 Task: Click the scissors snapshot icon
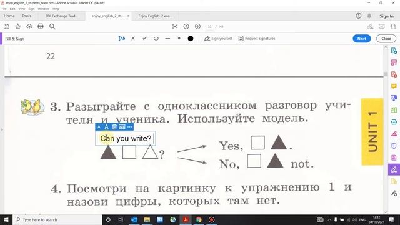coord(175,26)
